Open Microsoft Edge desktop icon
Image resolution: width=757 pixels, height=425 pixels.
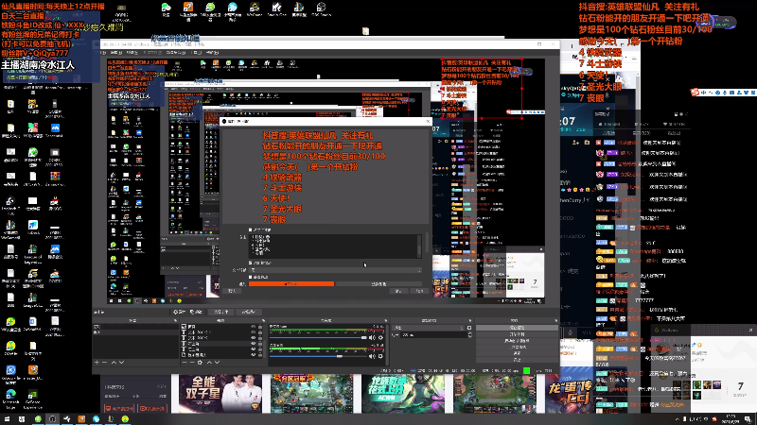coord(10,396)
